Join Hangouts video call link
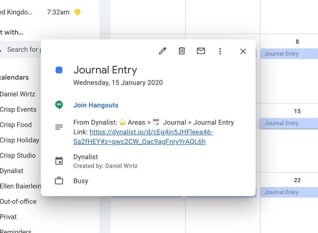Viewport: 318px width, 233px height. 96,105
